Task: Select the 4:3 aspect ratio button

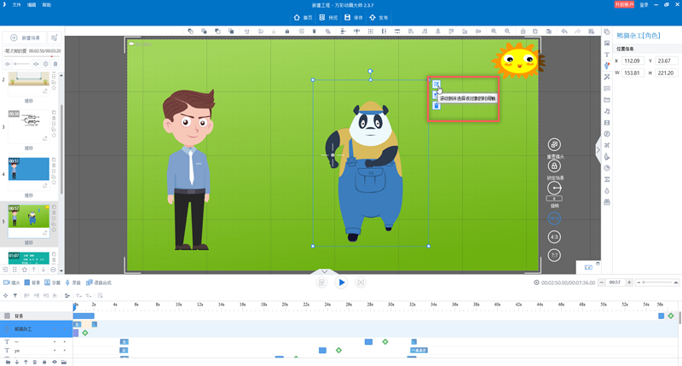Action: (x=554, y=237)
